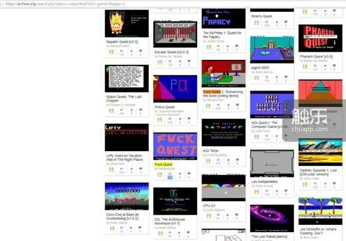Open Dashiki, Episode 1: Lost title link

tap(318, 172)
